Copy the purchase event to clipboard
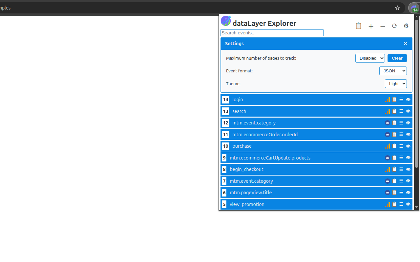This screenshot has width=420, height=262. (394, 146)
